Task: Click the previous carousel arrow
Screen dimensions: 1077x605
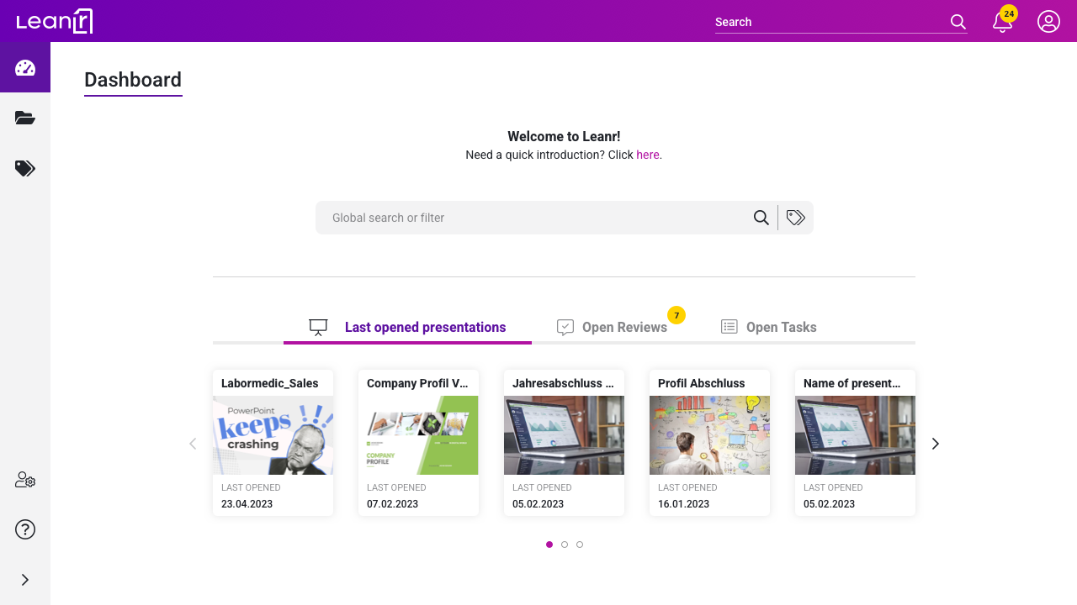Action: [x=193, y=443]
